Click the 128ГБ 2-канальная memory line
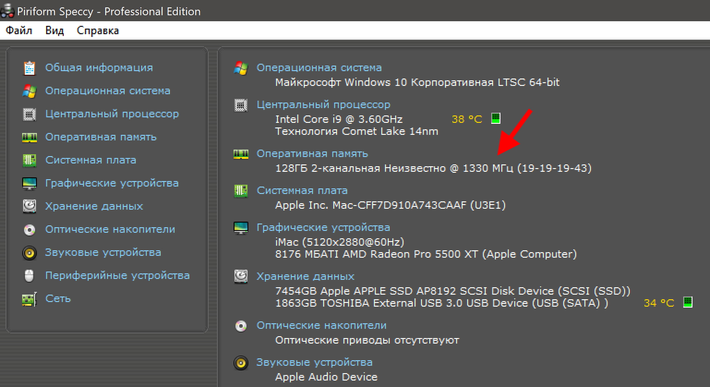Screen dimensions: 710x387 (433, 168)
